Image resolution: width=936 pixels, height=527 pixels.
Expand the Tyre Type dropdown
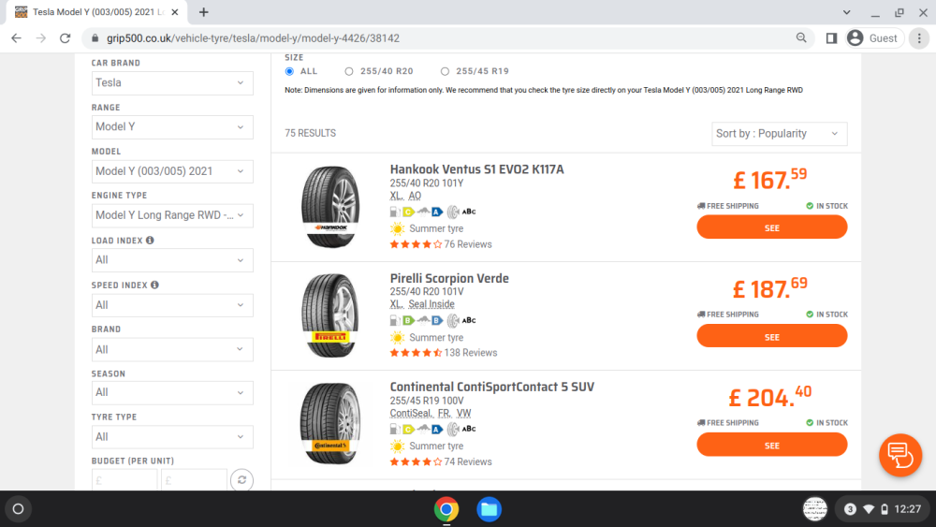[172, 437]
